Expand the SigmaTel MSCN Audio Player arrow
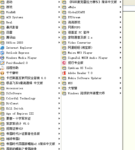The image size is (135, 150). click(121, 58)
